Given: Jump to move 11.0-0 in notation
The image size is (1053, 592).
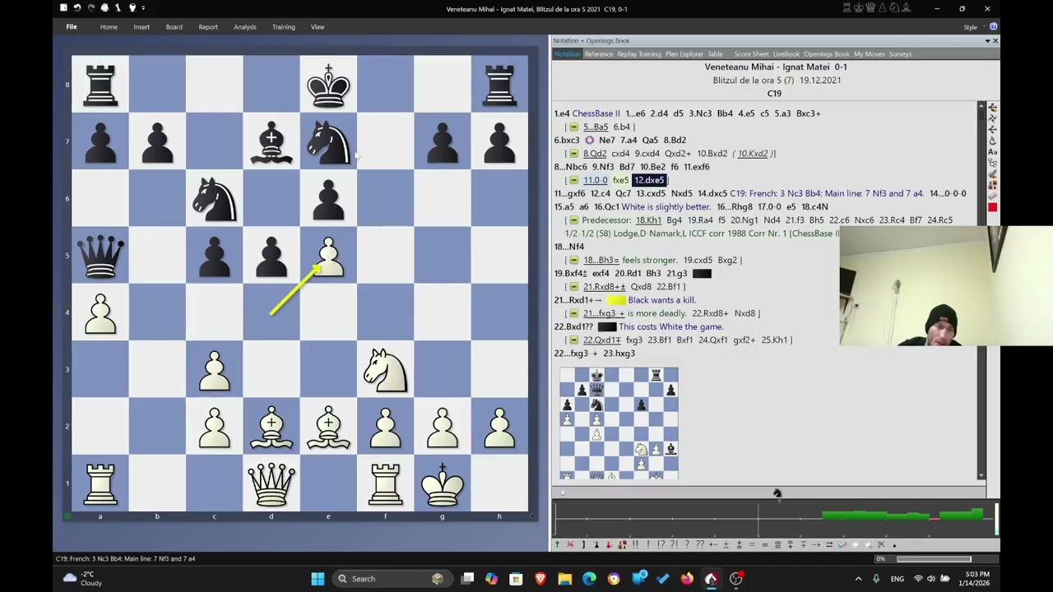Looking at the screenshot, I should (x=595, y=180).
